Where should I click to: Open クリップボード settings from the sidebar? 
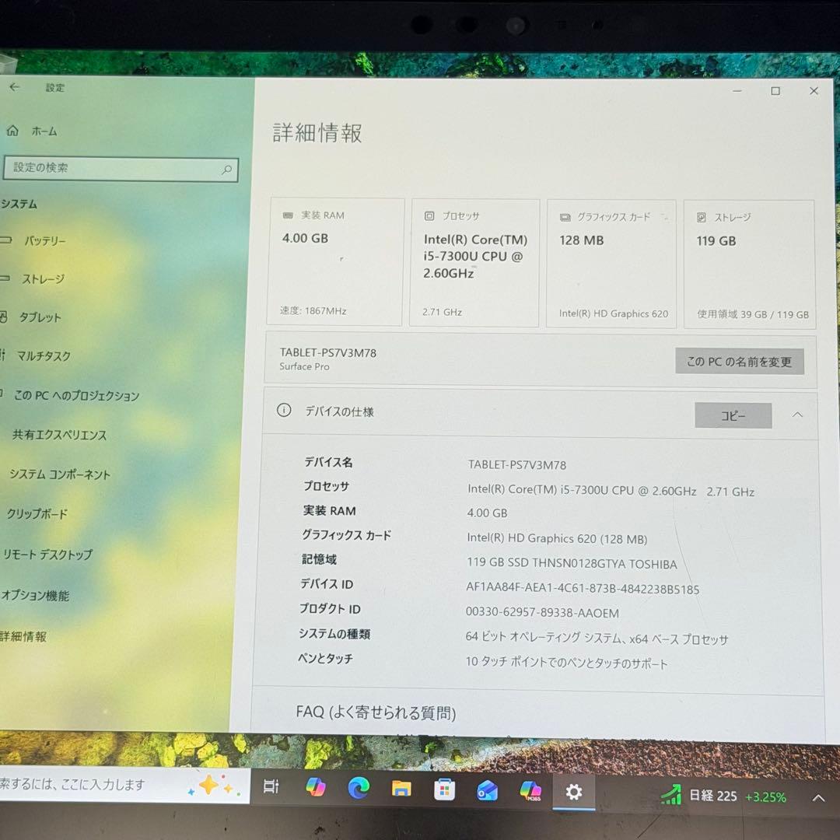click(39, 514)
